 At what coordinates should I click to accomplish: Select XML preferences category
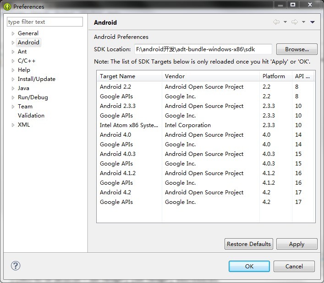[24, 125]
